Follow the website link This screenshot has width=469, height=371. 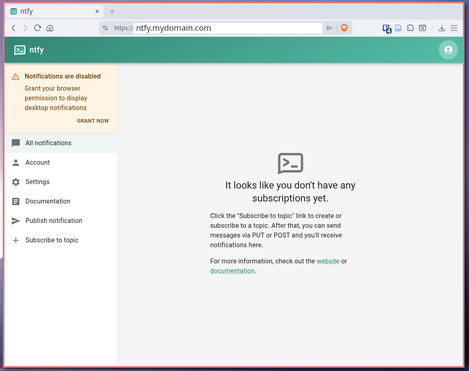[328, 261]
